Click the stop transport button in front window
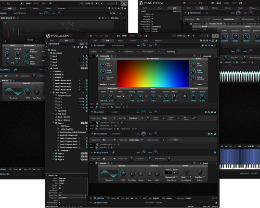The width and height of the screenshot is (260, 208). [189, 36]
